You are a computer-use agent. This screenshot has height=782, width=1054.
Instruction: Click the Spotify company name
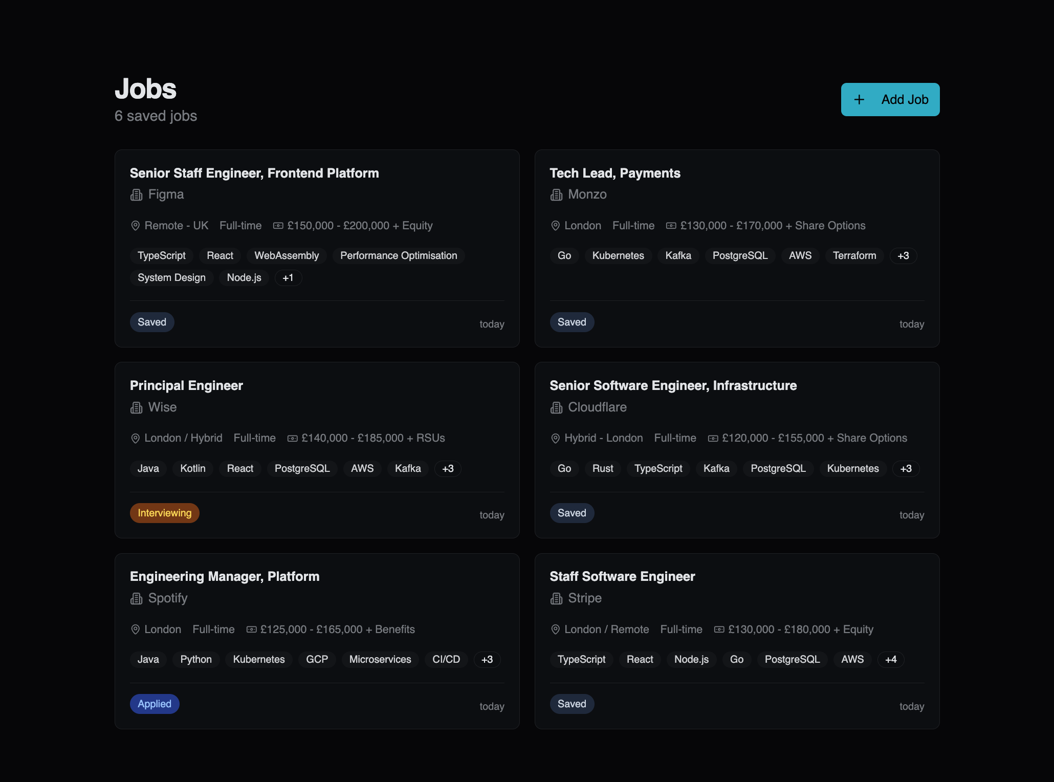(168, 598)
